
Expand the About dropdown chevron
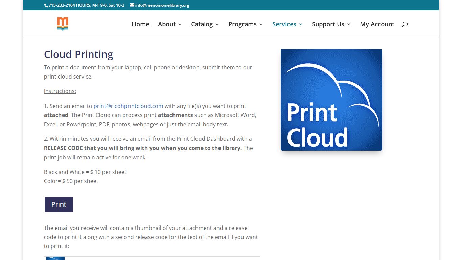[180, 24]
